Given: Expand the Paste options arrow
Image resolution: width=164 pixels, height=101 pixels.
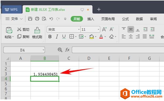Looking at the screenshot, I should pyautogui.click(x=13, y=37).
